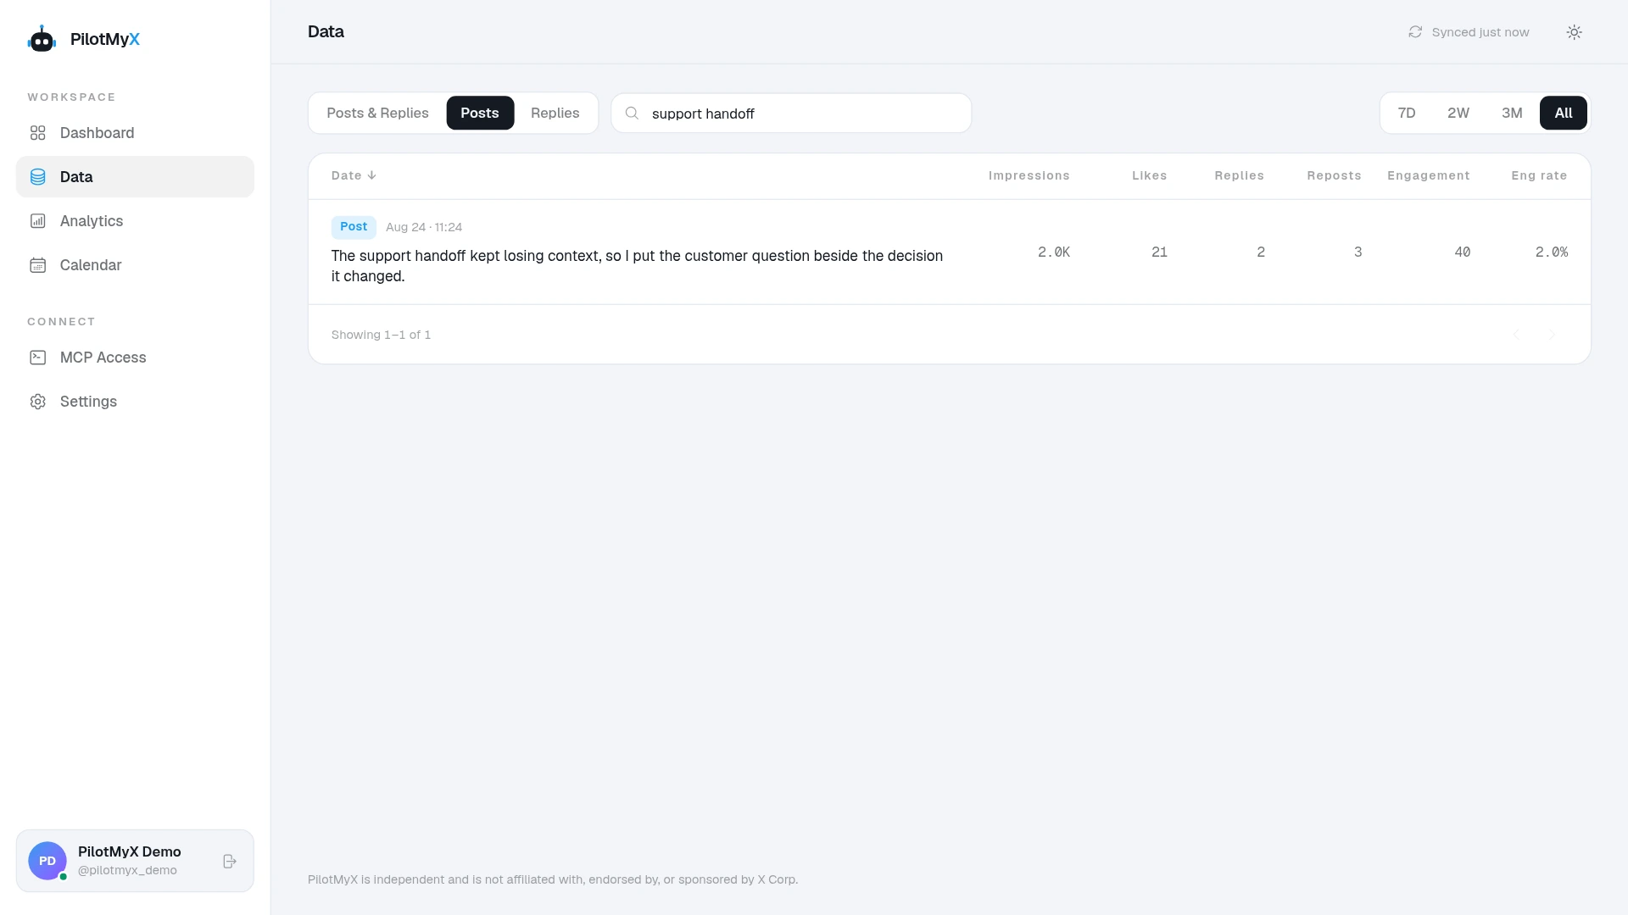
Task: Open Dashboard via its grid icon
Action: (x=37, y=133)
